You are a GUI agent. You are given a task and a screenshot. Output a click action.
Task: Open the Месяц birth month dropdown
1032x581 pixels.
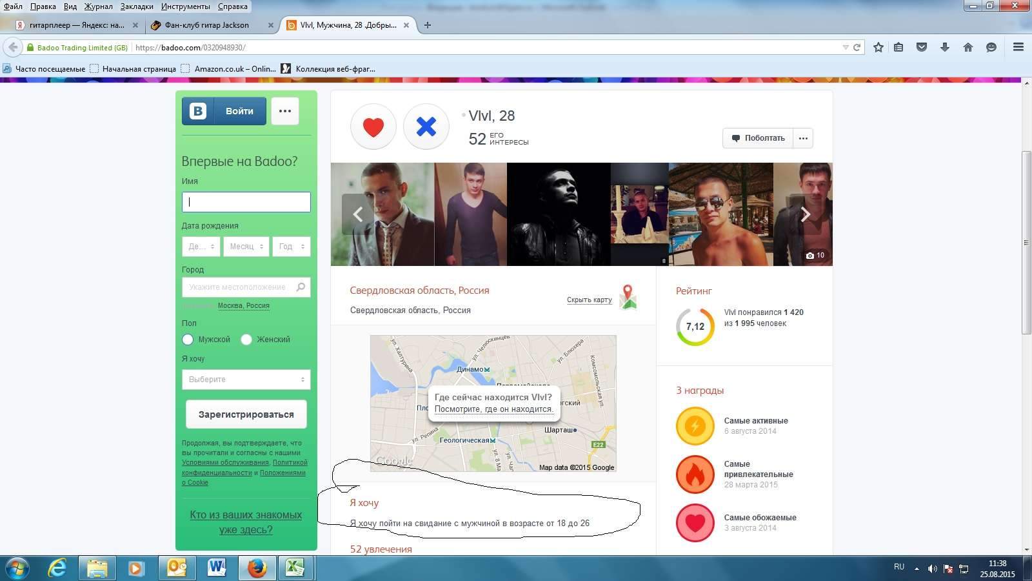coord(246,247)
